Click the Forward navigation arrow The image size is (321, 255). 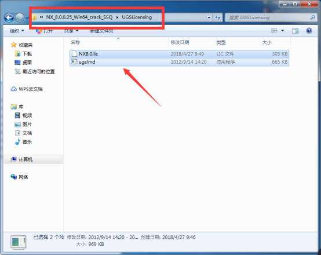(x=20, y=18)
